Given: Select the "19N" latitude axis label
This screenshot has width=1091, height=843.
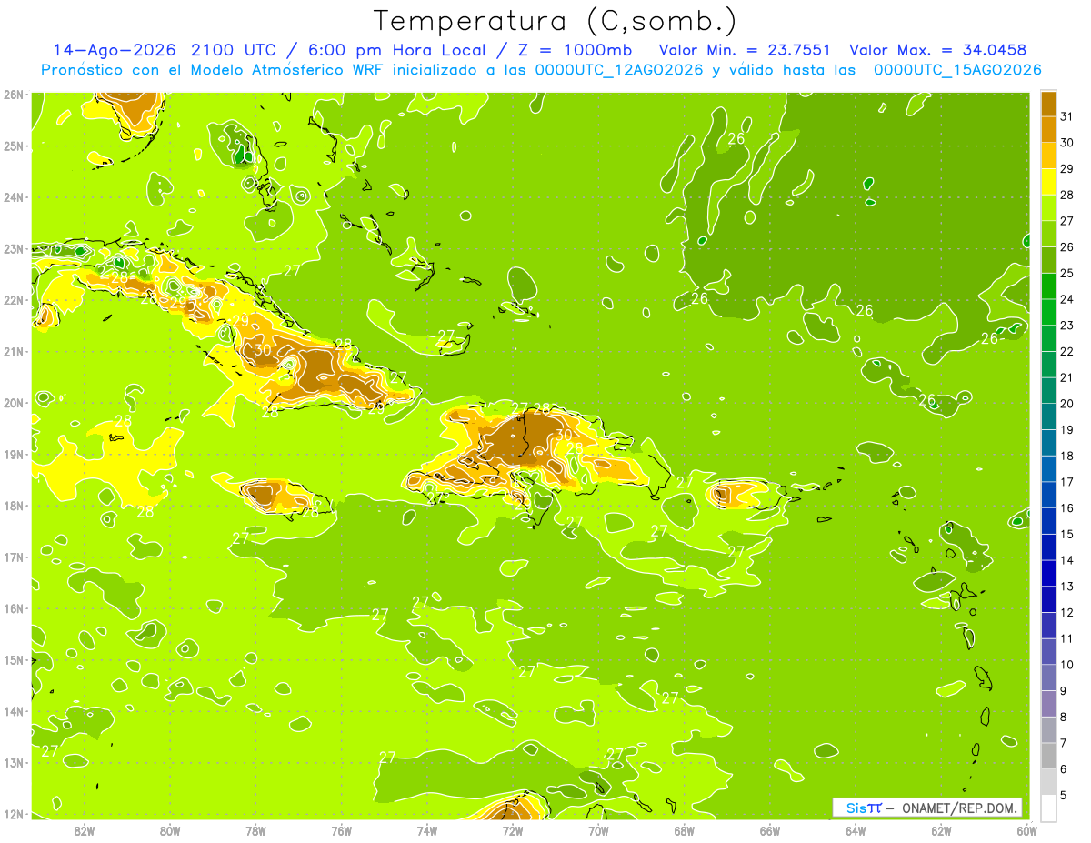Looking at the screenshot, I should (13, 455).
